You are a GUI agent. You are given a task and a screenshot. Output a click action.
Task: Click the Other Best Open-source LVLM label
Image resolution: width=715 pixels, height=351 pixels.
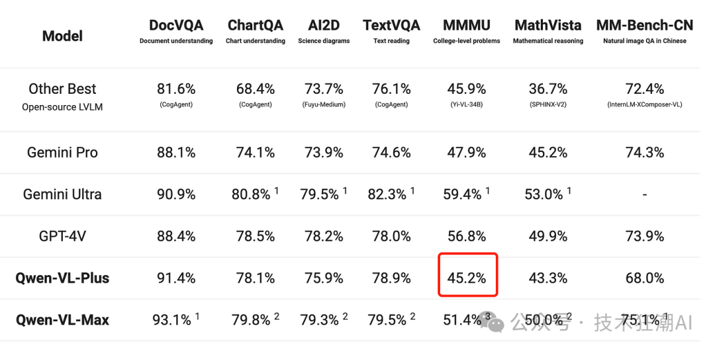tap(62, 97)
